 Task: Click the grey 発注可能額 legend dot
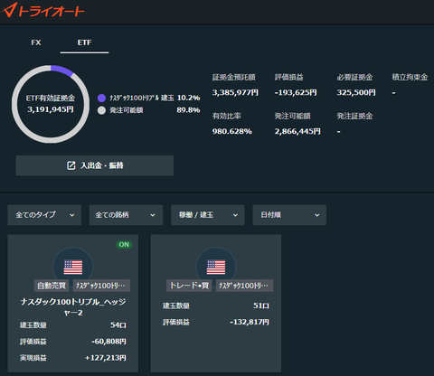point(101,110)
